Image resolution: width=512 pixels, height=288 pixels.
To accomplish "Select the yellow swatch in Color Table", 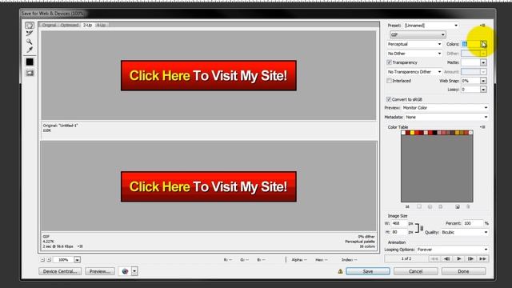I will 413,133.
